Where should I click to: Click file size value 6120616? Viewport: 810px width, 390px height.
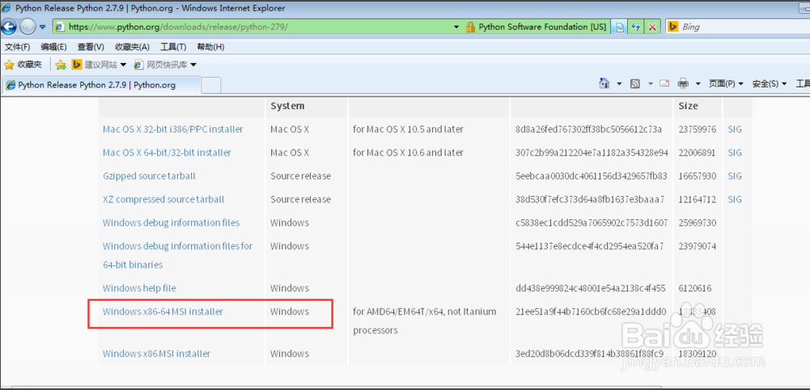(x=695, y=288)
